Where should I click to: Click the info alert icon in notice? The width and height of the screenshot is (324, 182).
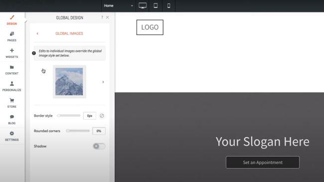[34, 53]
